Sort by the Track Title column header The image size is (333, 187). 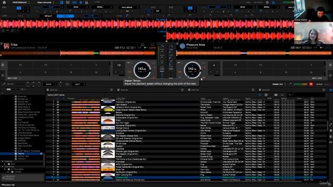[120, 98]
